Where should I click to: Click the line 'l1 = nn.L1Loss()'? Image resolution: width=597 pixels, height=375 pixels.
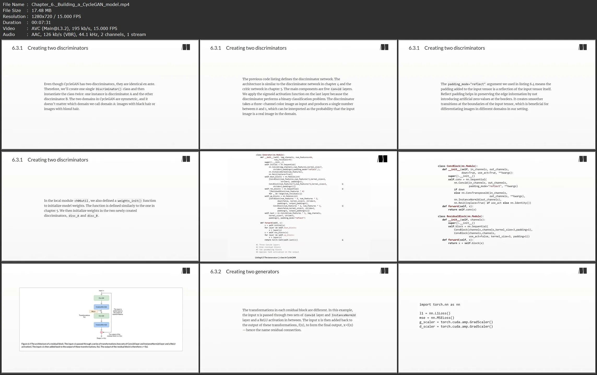click(x=435, y=313)
